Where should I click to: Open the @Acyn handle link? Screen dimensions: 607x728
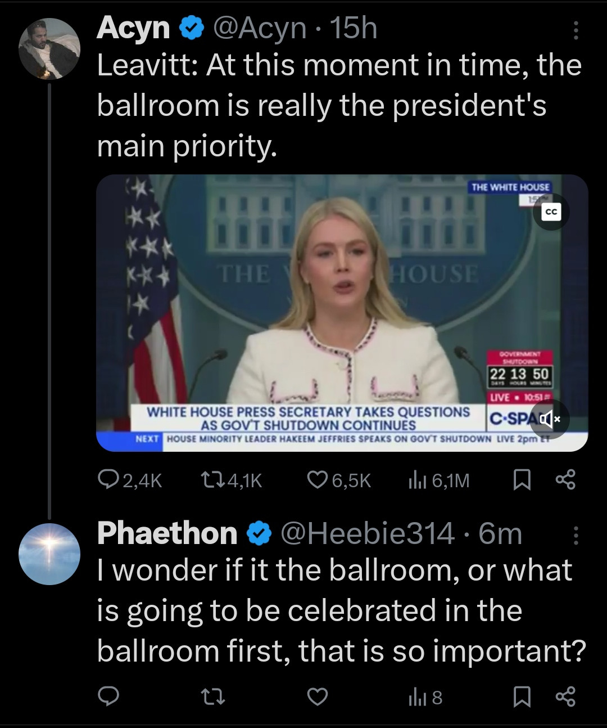point(259,28)
